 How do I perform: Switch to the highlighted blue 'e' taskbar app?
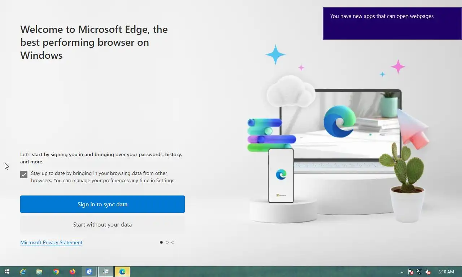[89, 272]
